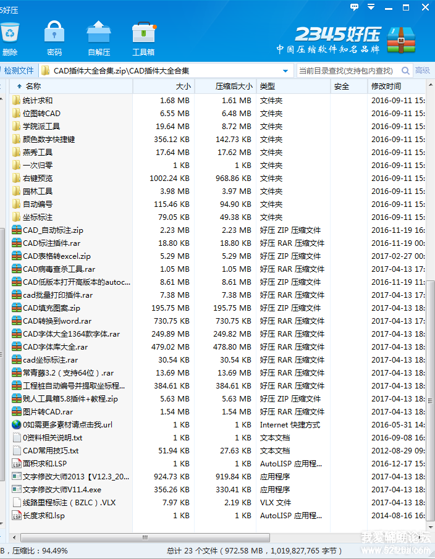435x559 pixels.
Task: Click the CAD填充图案.zip archive icon
Action: point(17,308)
